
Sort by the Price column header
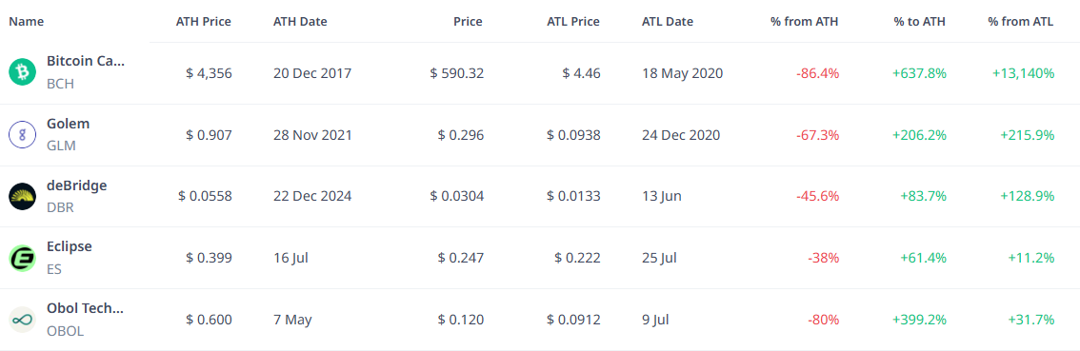[468, 21]
